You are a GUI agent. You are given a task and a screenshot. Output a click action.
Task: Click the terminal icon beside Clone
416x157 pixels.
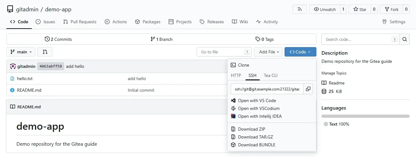(233, 65)
